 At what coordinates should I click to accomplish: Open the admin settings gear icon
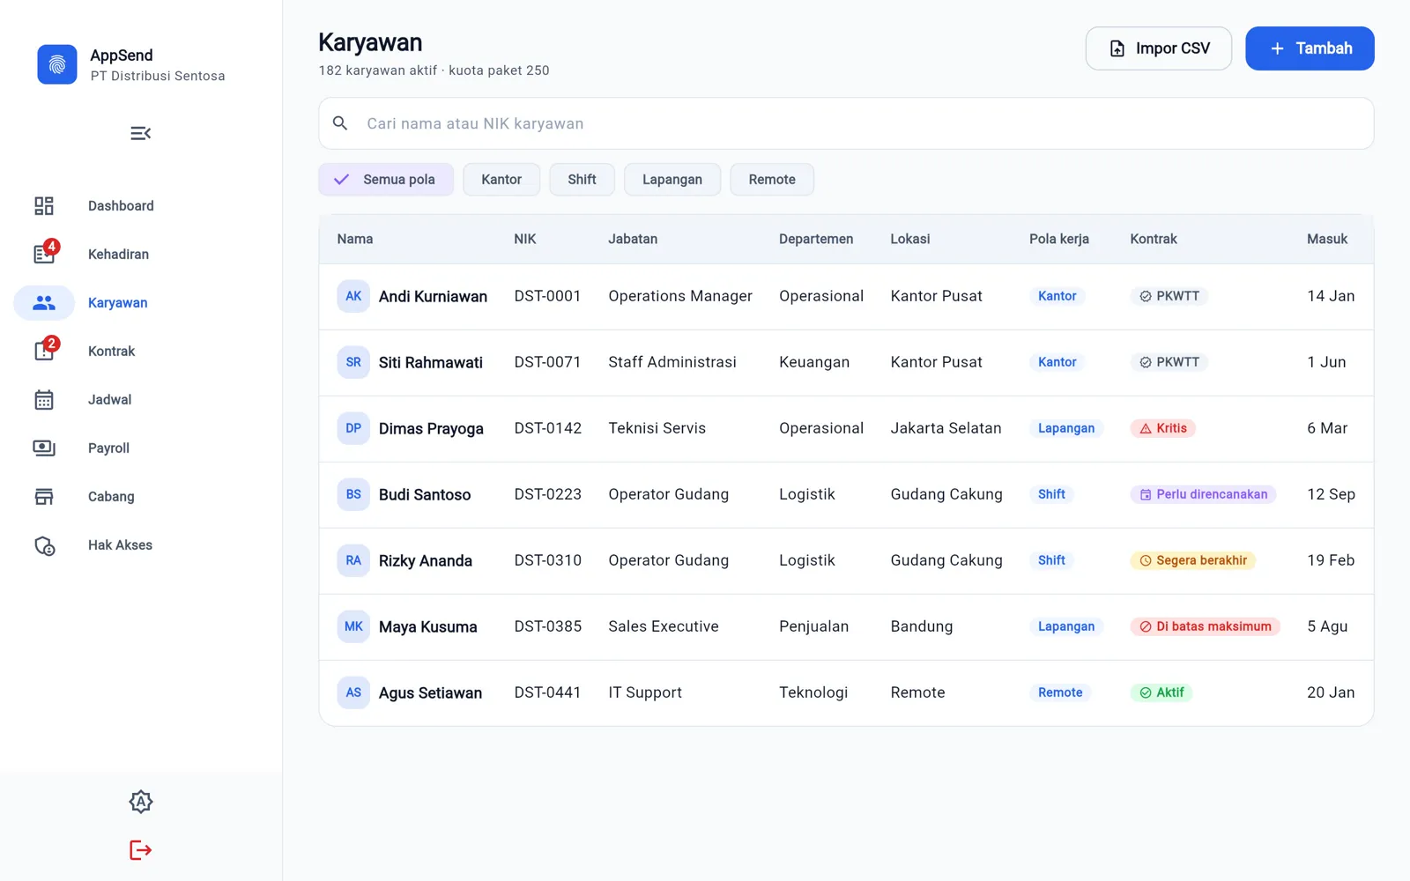141,802
